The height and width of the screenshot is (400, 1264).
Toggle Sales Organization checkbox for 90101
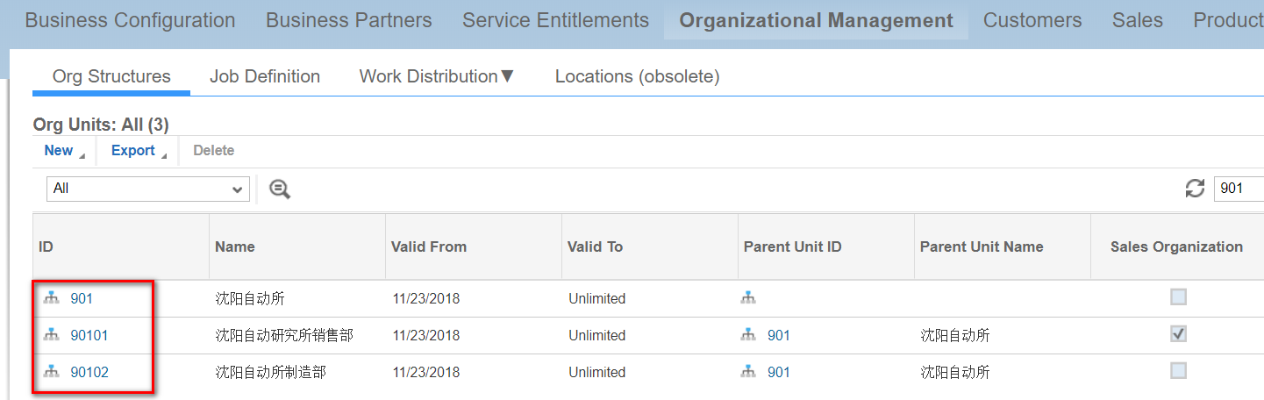click(x=1178, y=334)
